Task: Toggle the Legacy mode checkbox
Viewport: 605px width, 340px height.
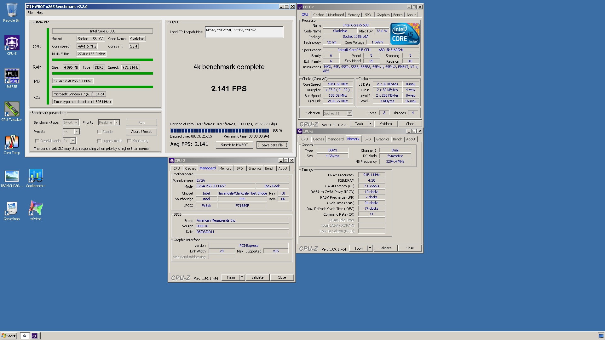Action: pos(99,141)
